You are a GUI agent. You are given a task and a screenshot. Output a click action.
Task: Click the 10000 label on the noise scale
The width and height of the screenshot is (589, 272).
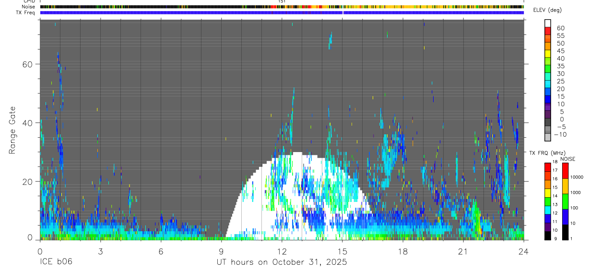[x=577, y=177]
